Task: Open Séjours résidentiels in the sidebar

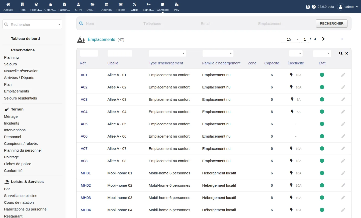Action: 21,98
